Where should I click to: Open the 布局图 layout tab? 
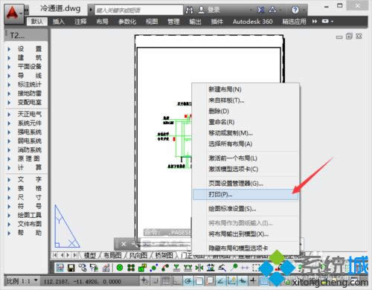point(112,255)
